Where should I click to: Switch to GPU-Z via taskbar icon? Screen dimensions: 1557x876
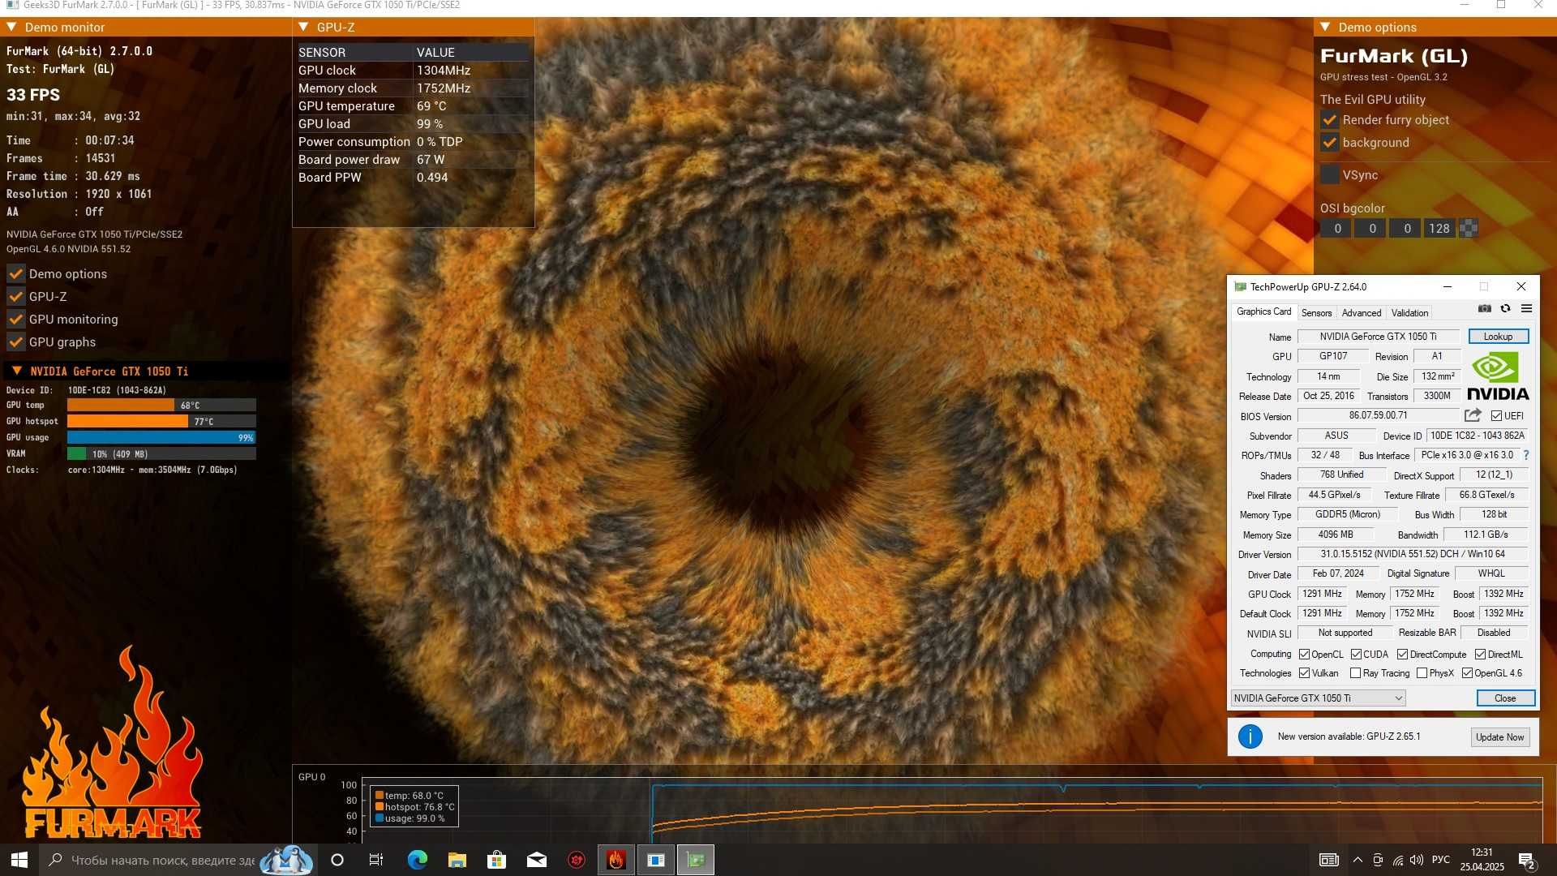tap(696, 860)
